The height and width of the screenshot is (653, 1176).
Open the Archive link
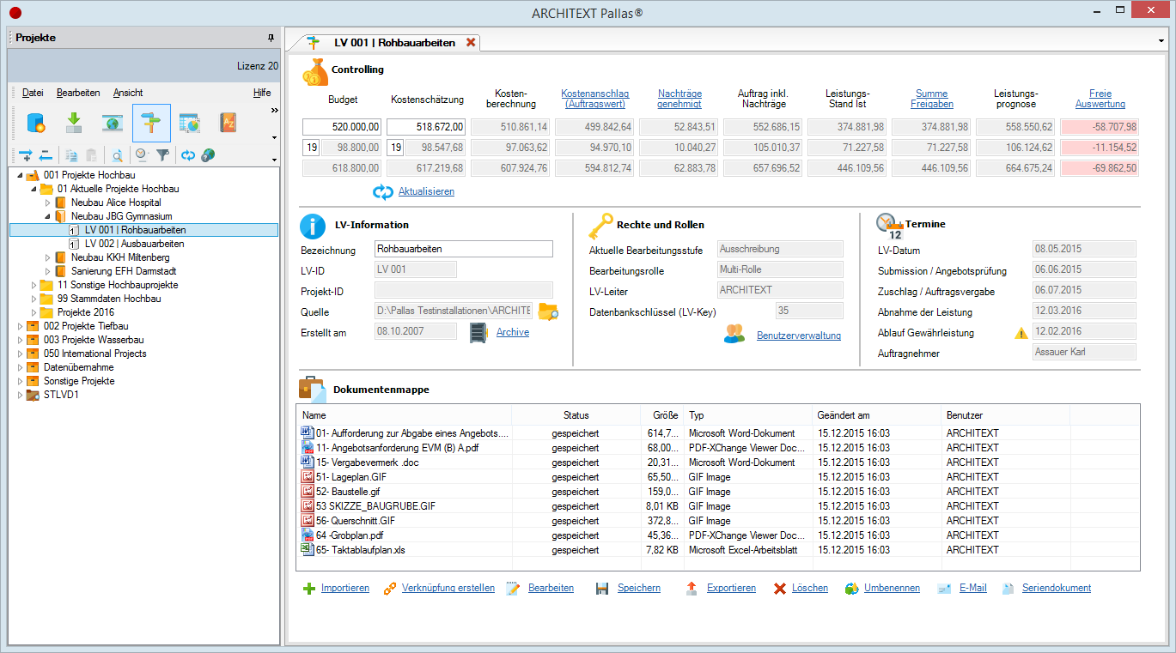tap(513, 332)
